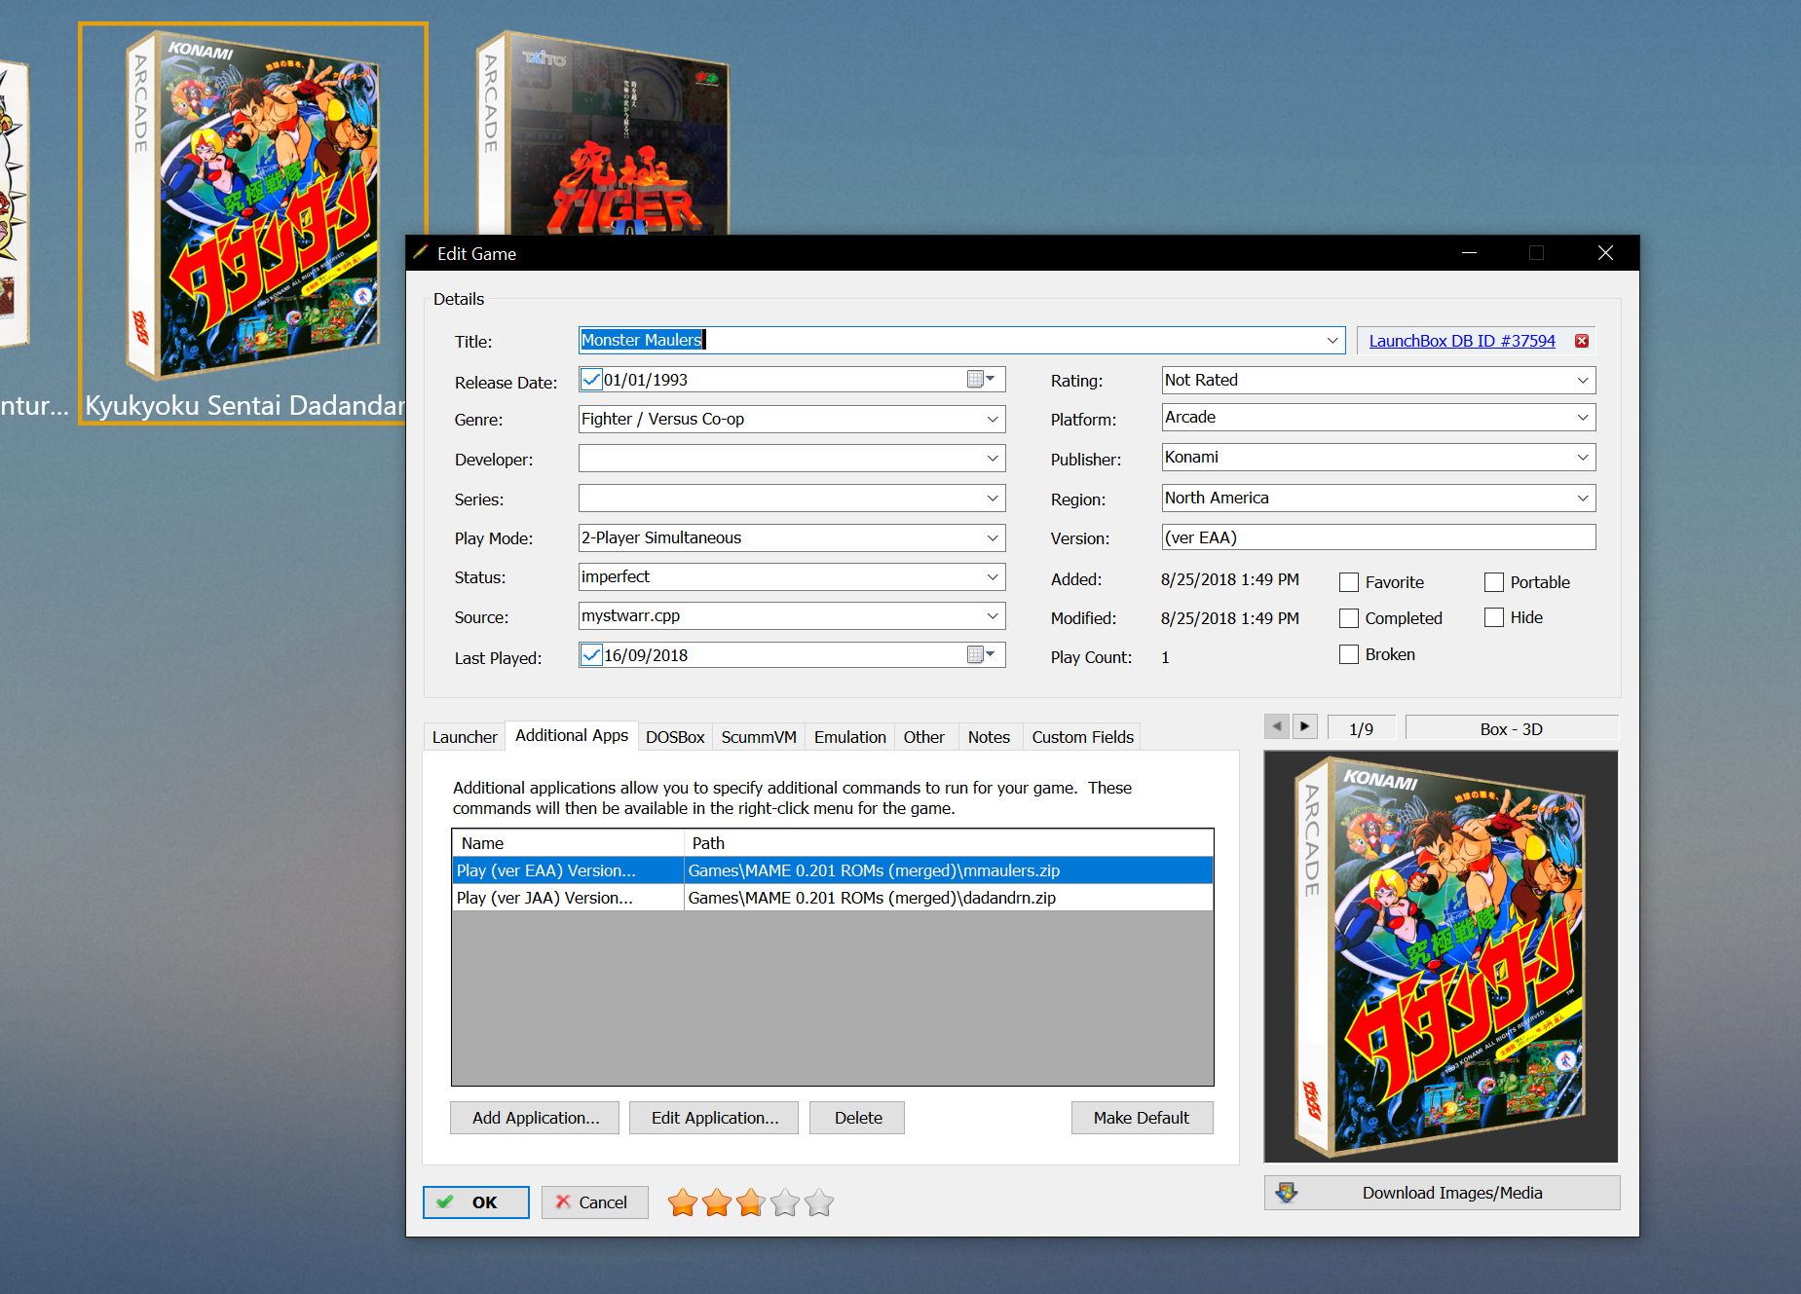Open the DOSBox tab
Screen dimensions: 1801x1294
(675, 737)
